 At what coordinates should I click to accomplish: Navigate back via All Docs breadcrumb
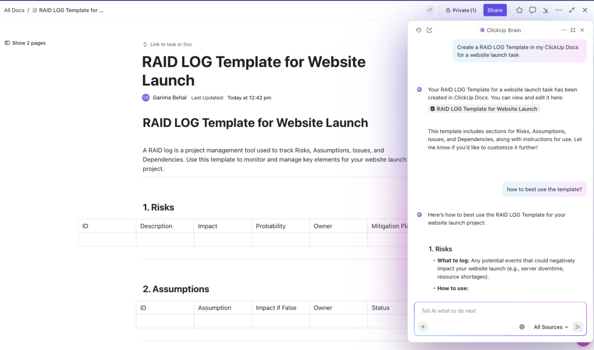click(14, 10)
